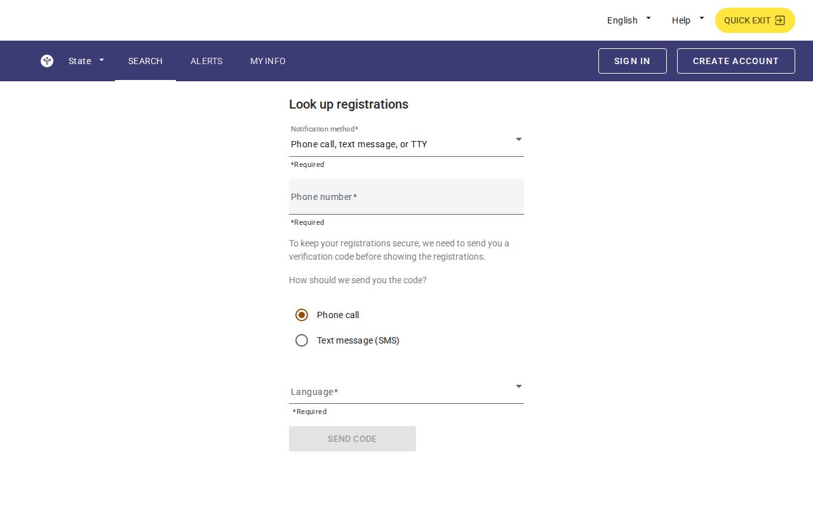Open the Notification method dropdown
The width and height of the screenshot is (813, 508).
pos(406,140)
